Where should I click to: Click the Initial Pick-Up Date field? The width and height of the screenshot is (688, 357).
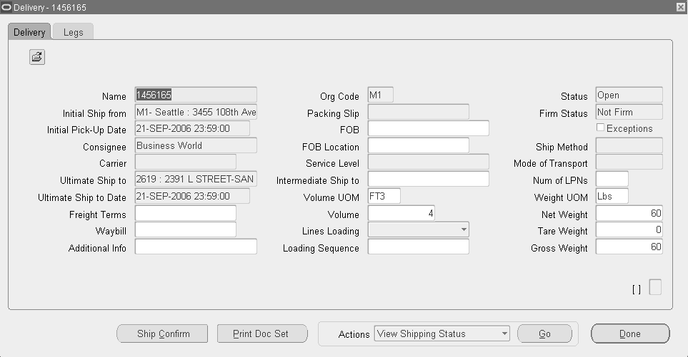192,129
